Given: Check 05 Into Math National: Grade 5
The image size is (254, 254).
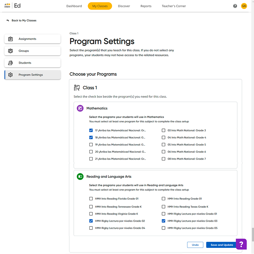Looking at the screenshot, I should (x=163, y=145).
